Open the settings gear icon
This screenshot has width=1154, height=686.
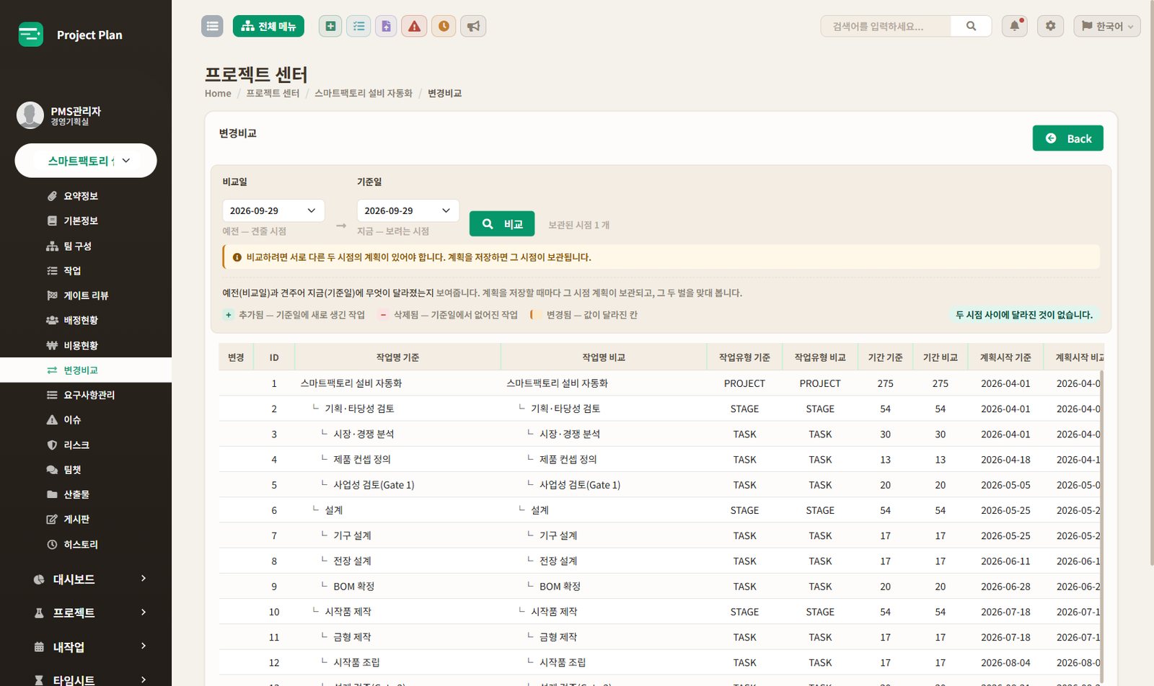point(1050,26)
